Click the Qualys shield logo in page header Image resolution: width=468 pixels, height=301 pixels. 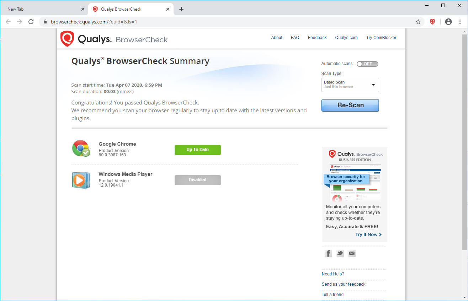tap(67, 39)
